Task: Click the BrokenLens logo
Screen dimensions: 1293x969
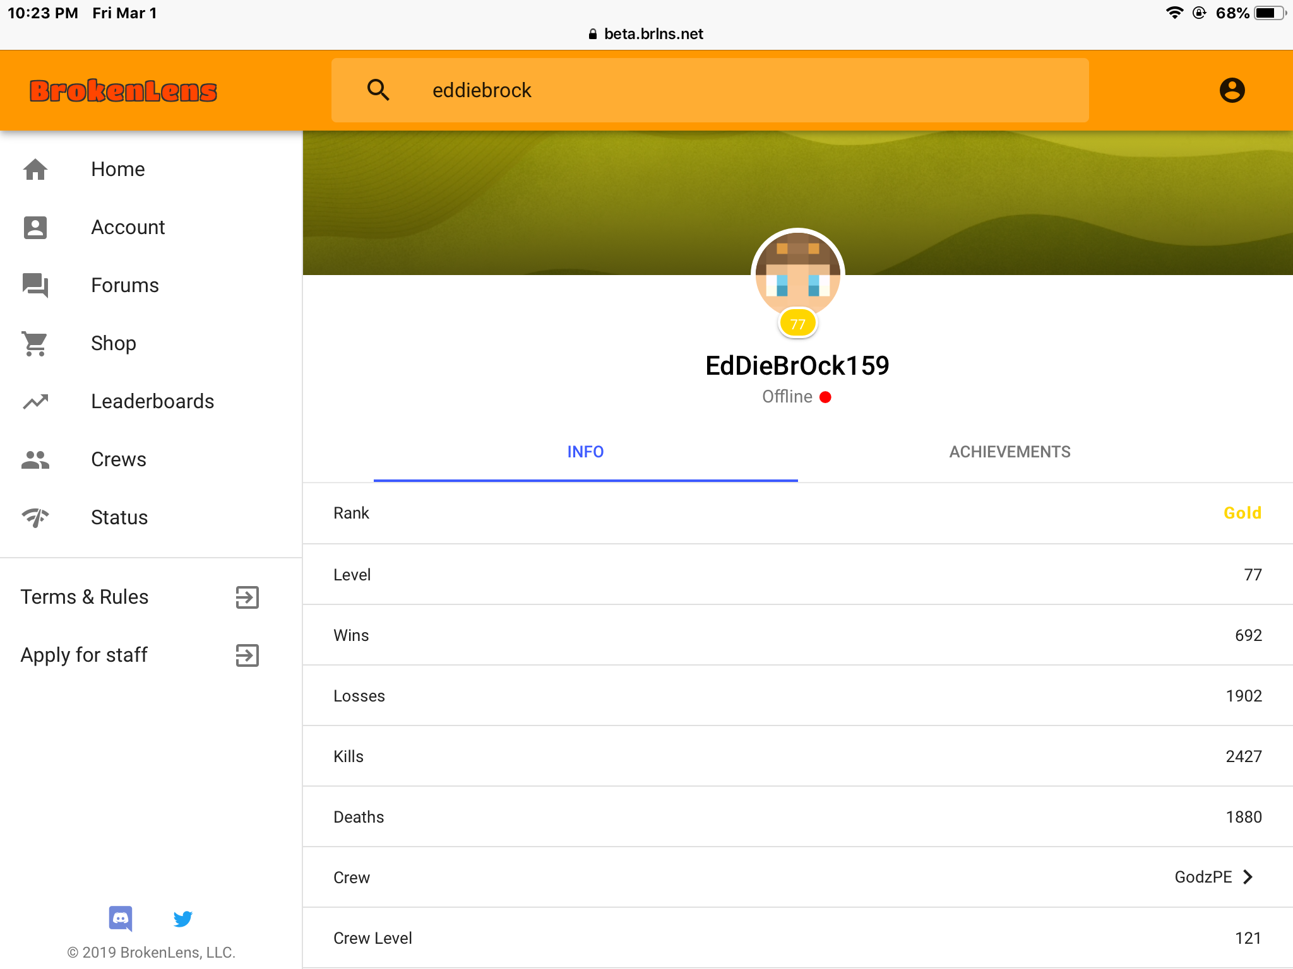Action: 123,91
